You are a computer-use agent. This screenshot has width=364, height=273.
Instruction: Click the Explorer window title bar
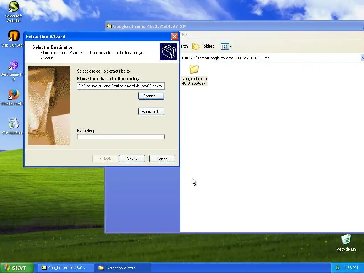click(235, 26)
